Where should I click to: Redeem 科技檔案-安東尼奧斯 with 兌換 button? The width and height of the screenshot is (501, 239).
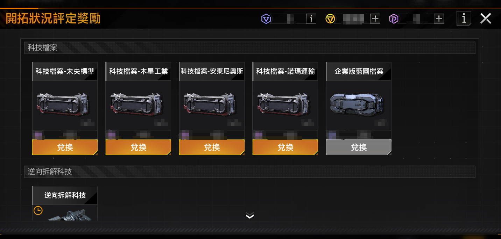(x=212, y=147)
